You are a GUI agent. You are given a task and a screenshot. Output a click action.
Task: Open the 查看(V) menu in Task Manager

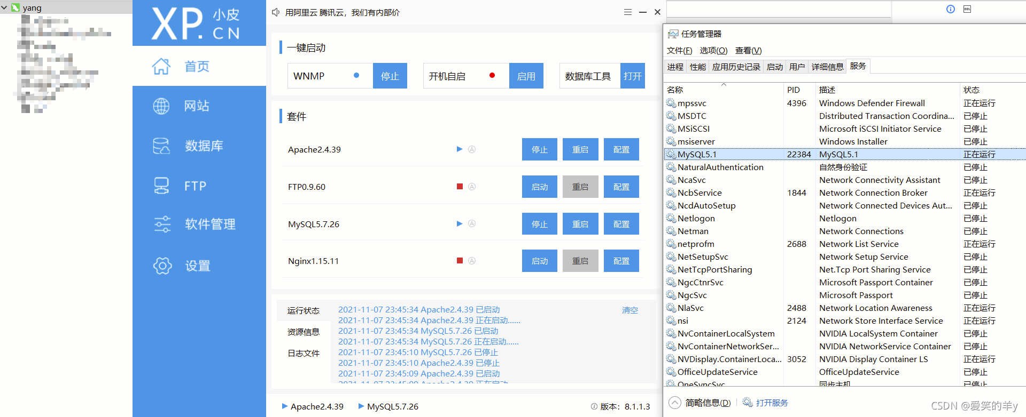[749, 51]
